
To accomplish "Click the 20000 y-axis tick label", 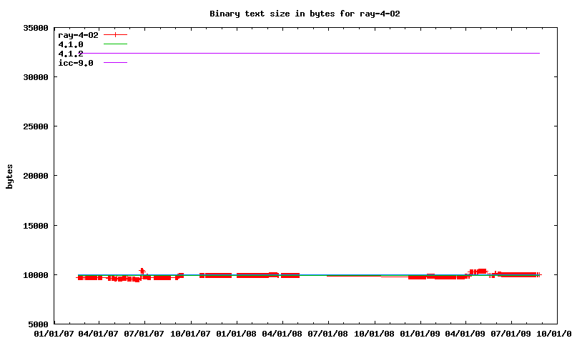I will pos(33,176).
